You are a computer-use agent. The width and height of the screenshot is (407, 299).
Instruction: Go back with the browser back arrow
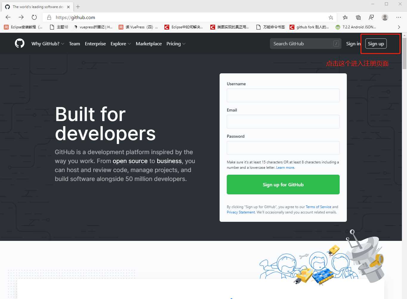[8, 17]
